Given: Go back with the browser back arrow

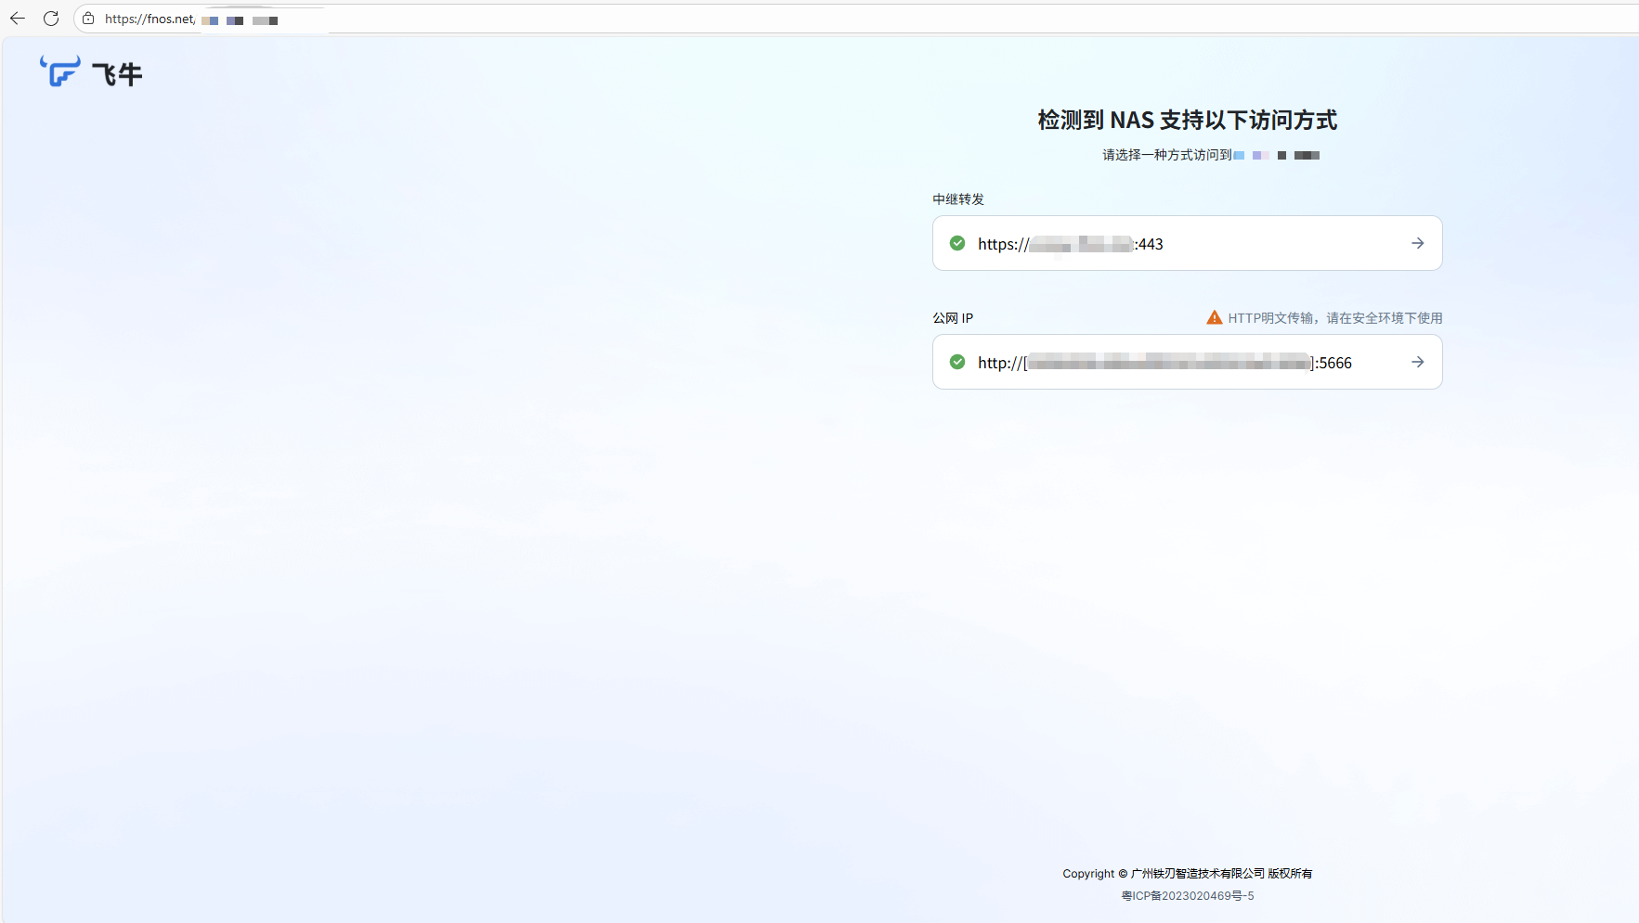Looking at the screenshot, I should coord(18,19).
